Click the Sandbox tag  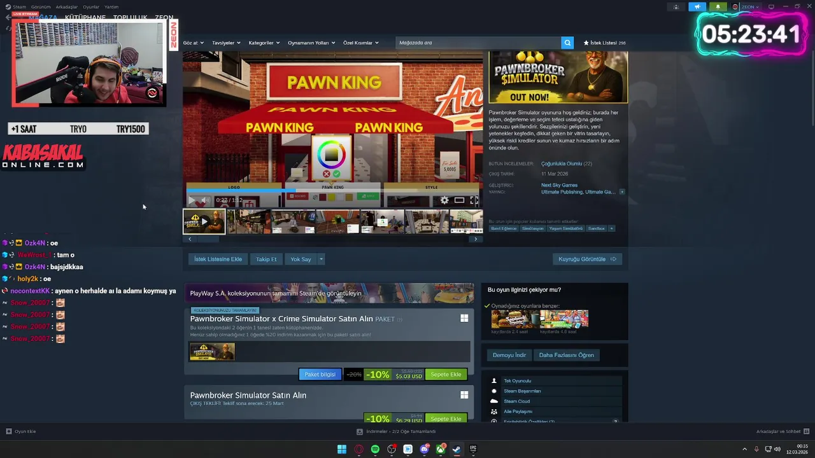(597, 228)
